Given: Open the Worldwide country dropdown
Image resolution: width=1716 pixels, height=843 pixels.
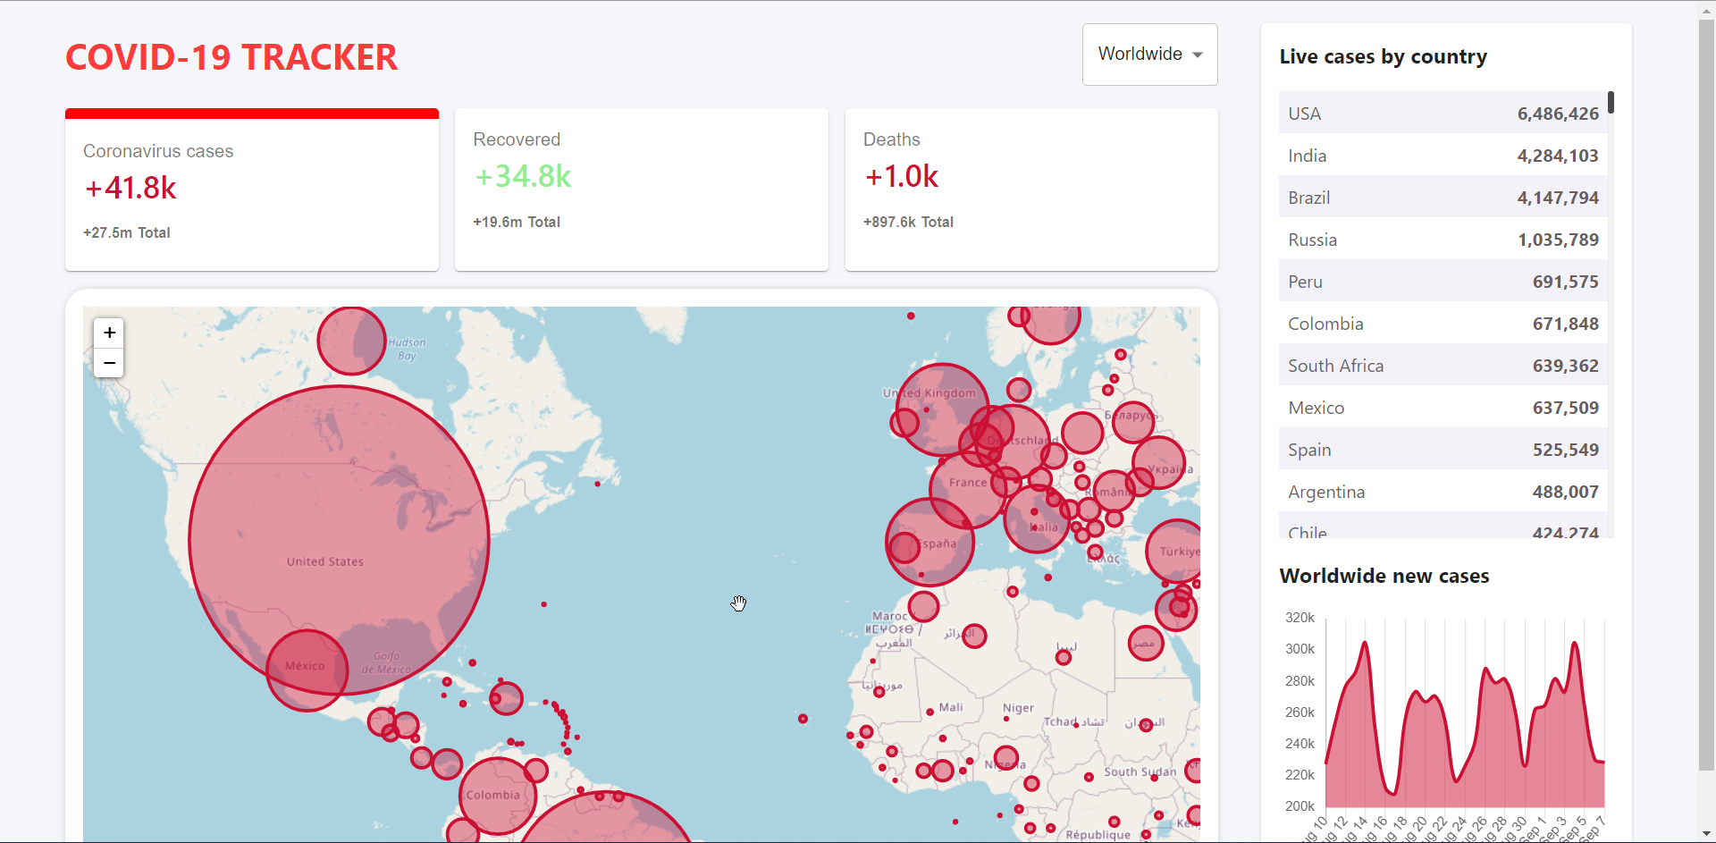Looking at the screenshot, I should (x=1149, y=55).
